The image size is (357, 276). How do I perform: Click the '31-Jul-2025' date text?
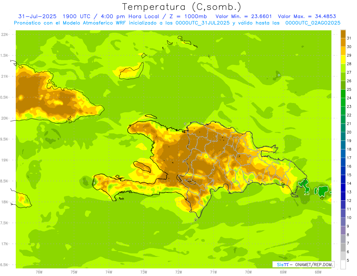point(37,16)
